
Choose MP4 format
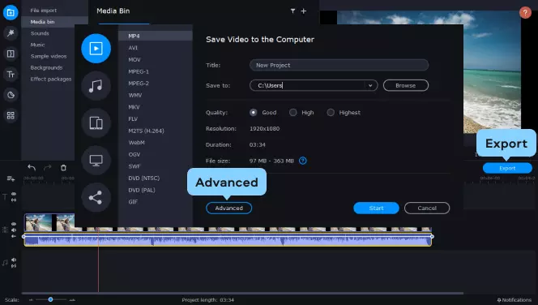(156, 36)
